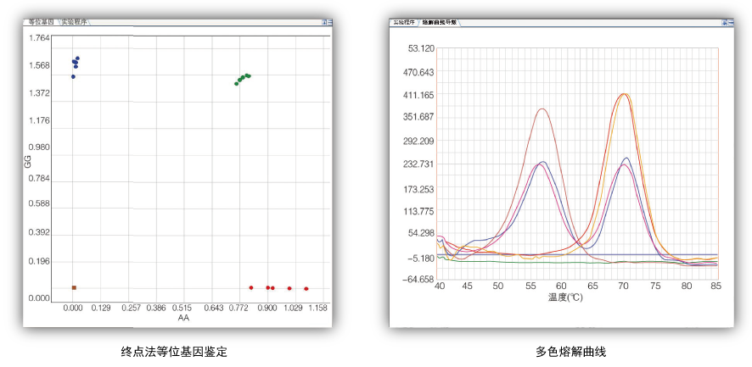Select the 熔解曲线导数 tab
Screen dimensions: 752x367
(440, 22)
